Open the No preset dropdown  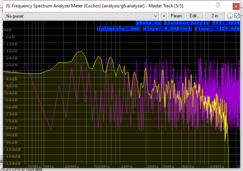click(x=82, y=16)
